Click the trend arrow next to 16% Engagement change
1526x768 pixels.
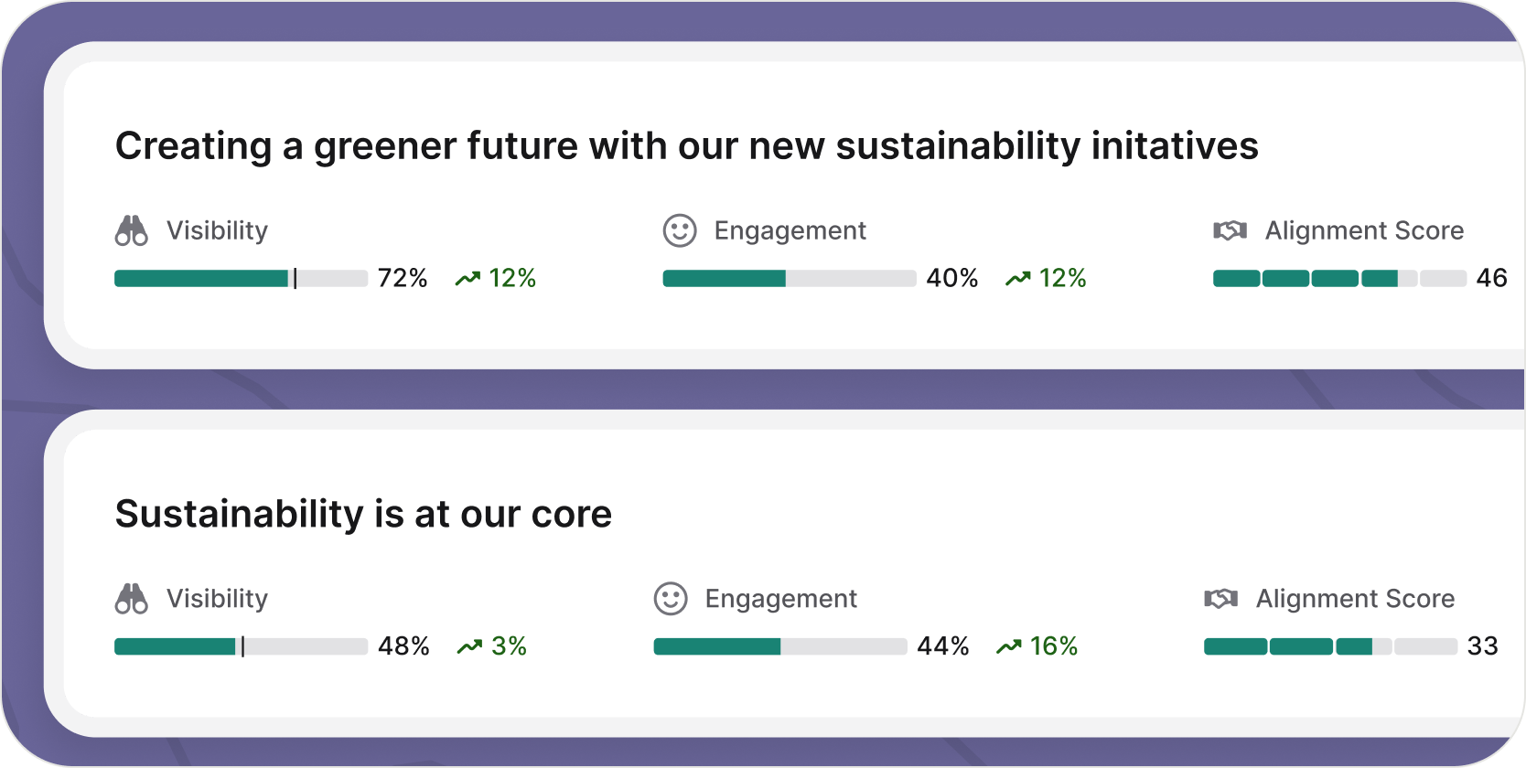pos(1009,647)
